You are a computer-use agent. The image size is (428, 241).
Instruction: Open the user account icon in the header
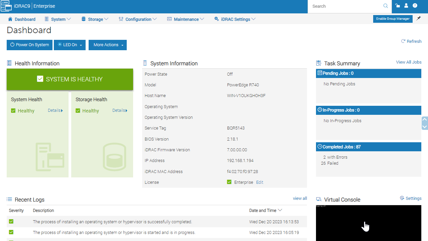(406, 6)
